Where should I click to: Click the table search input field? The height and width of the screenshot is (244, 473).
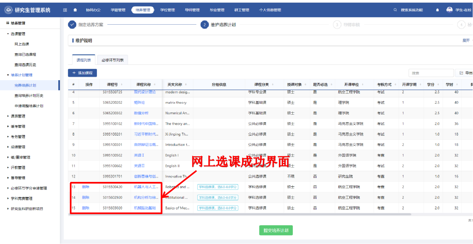(x=431, y=73)
